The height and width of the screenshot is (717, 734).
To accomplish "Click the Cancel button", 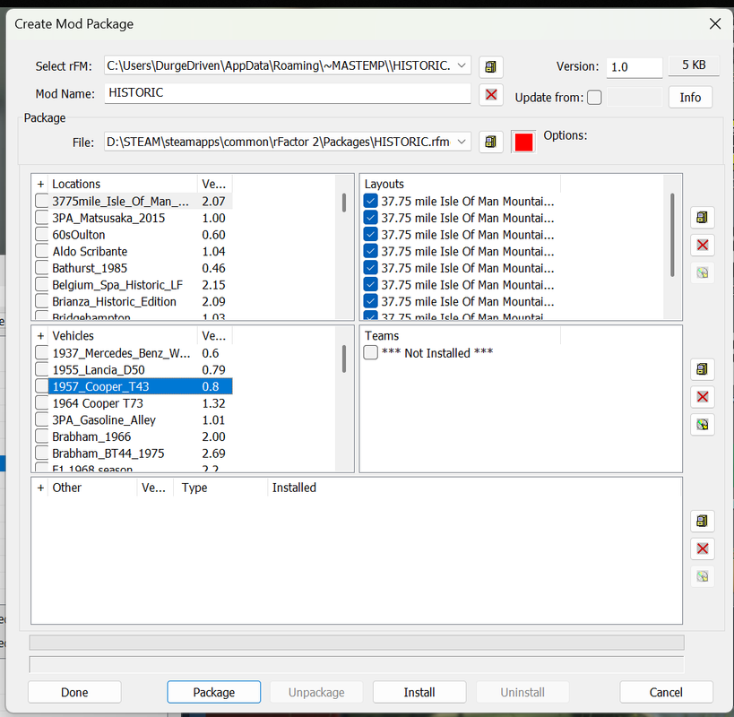I will pos(666,692).
